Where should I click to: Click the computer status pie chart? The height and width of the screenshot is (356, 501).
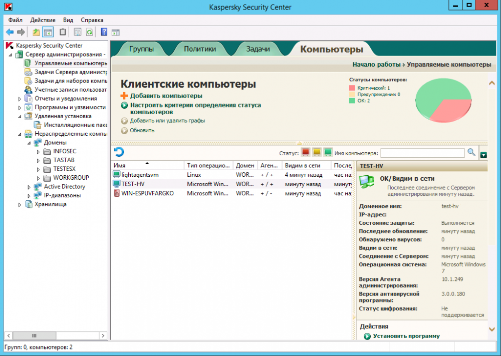click(443, 100)
